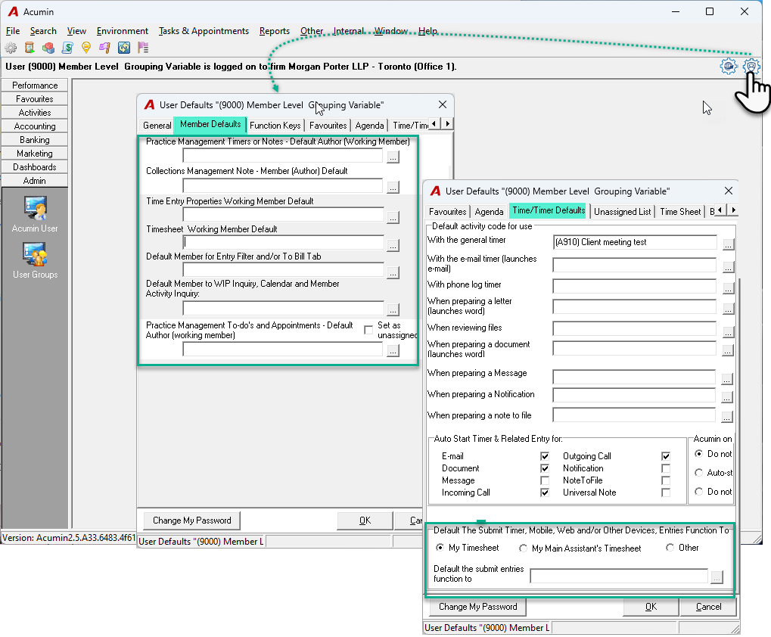Screen dimensions: 771x637
Task: Click Cancel in Time/Timer Defaults dialog
Action: [x=708, y=607]
